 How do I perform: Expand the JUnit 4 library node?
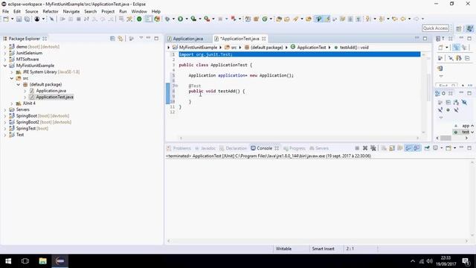pos(12,103)
